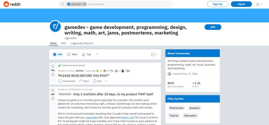269x125 pixels.
Task: Click the Sign Up button
Action: [x=217, y=4]
